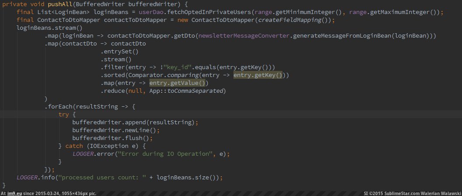
Task: Click the catch keyword
Action: click(74, 146)
